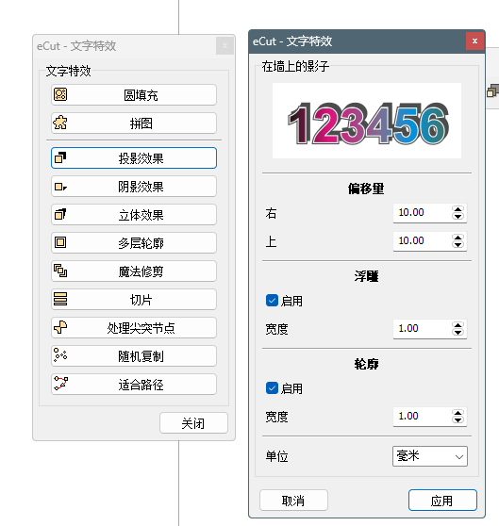Uncheck the 轮廓 启用 checkbox
The width and height of the screenshot is (499, 526).
[x=272, y=388]
